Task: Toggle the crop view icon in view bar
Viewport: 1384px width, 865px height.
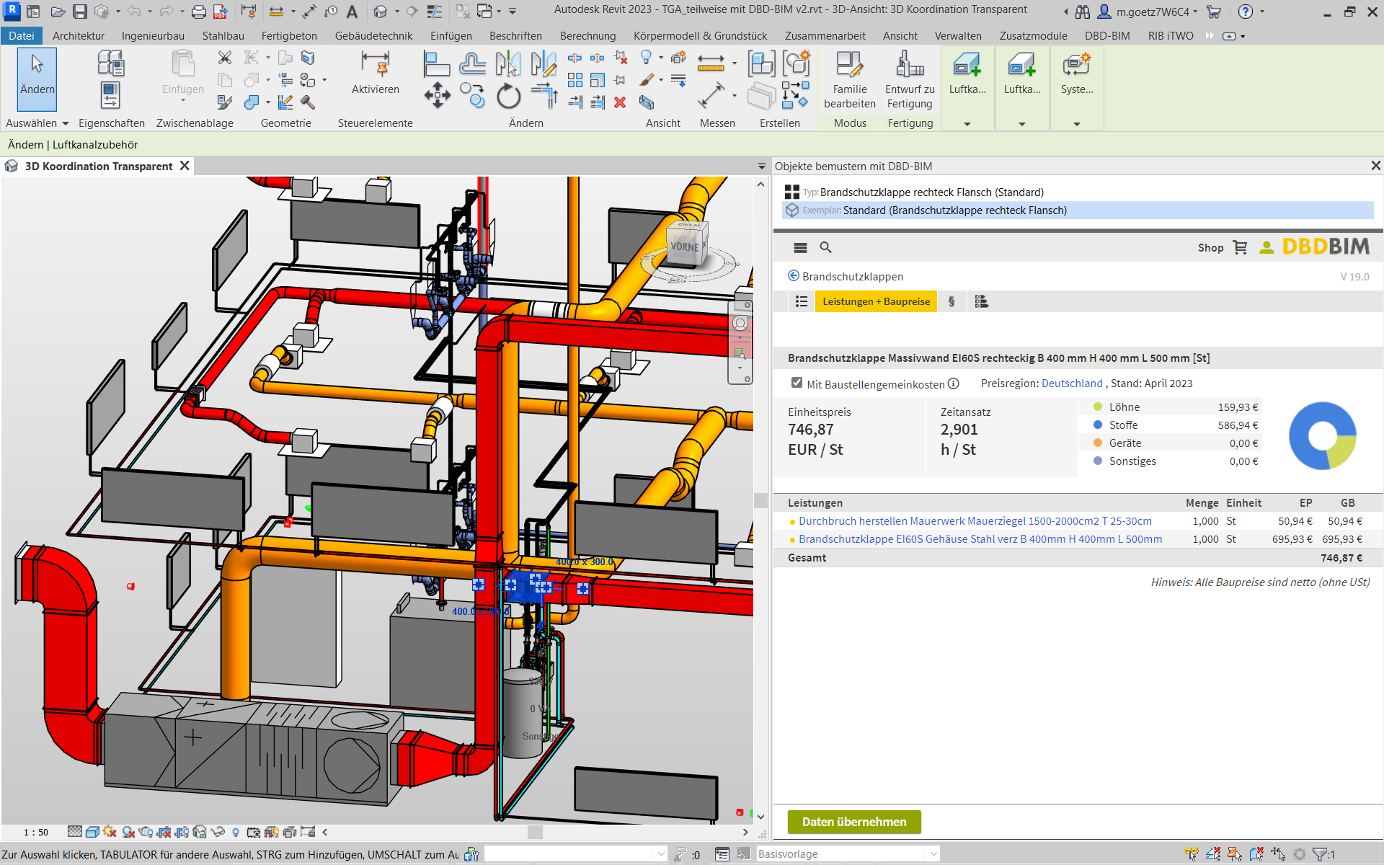Action: [164, 832]
